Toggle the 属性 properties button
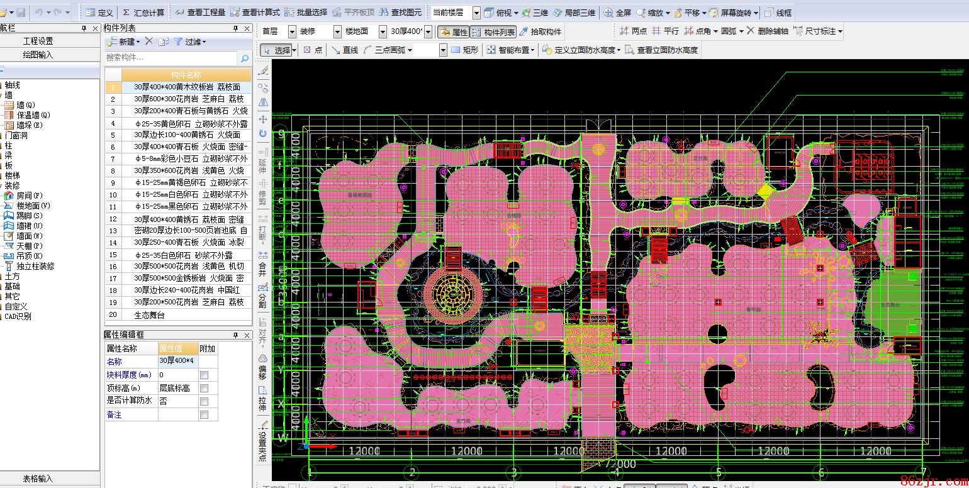The height and width of the screenshot is (488, 969). tap(453, 31)
